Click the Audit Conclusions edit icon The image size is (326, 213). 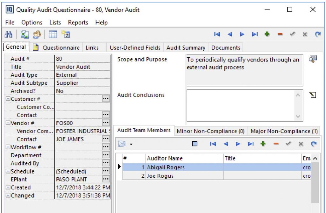[x=313, y=95]
